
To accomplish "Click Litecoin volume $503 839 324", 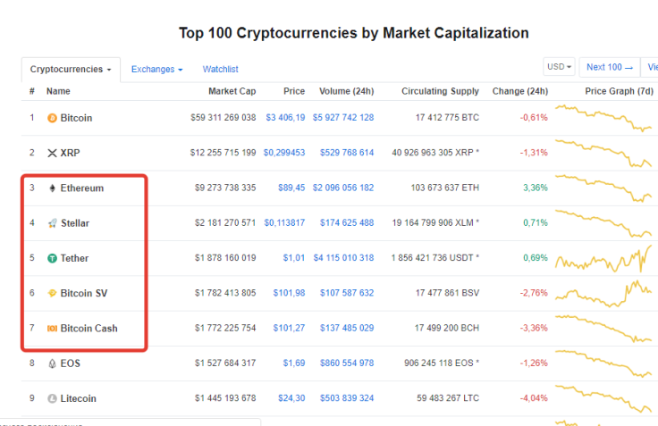I will tap(347, 398).
